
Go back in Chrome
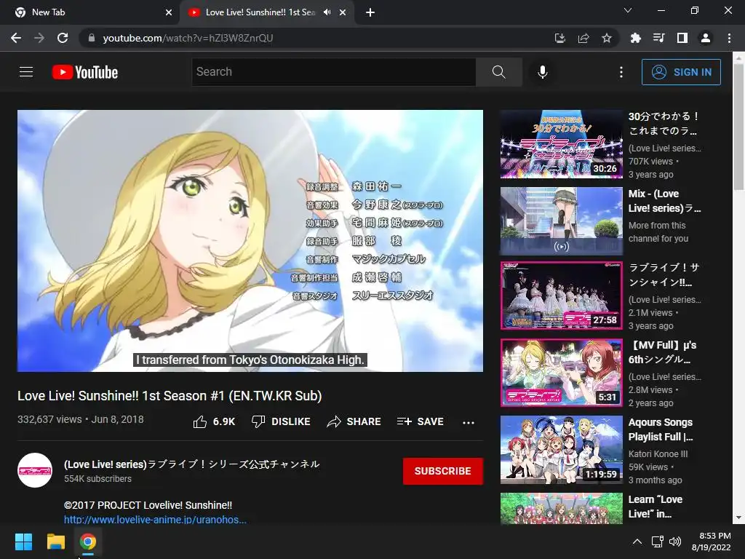click(x=16, y=38)
